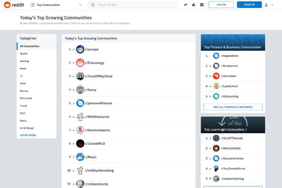Click See All Finance & Business button
282x188 pixels.
233,107
